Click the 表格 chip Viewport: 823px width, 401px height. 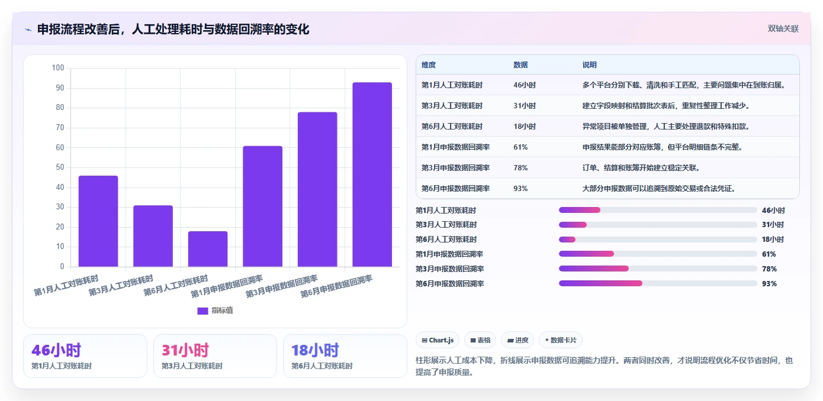pos(480,340)
